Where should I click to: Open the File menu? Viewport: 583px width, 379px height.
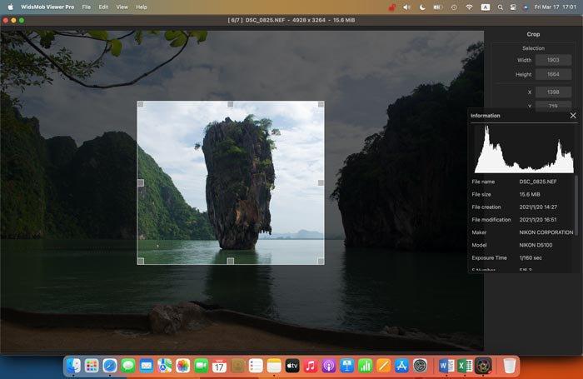87,7
